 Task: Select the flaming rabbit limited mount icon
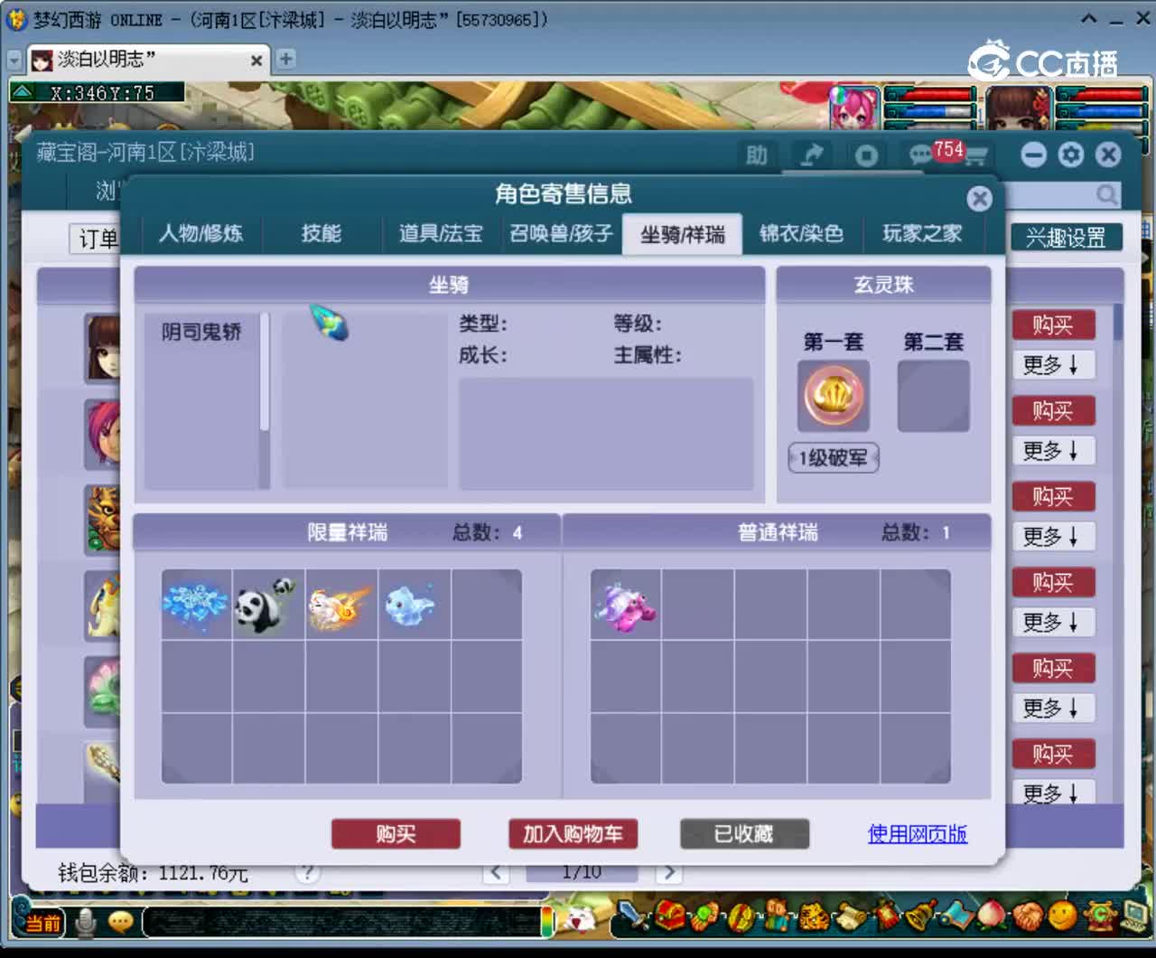pos(340,606)
